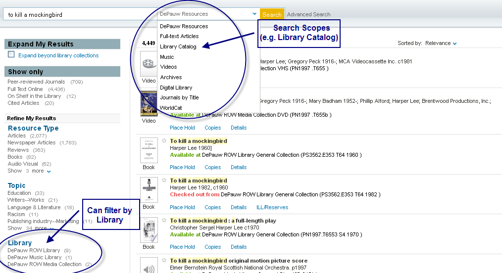Open ILL/Reserves for the 1982 book
This screenshot has width=502, height=273.
(272, 207)
